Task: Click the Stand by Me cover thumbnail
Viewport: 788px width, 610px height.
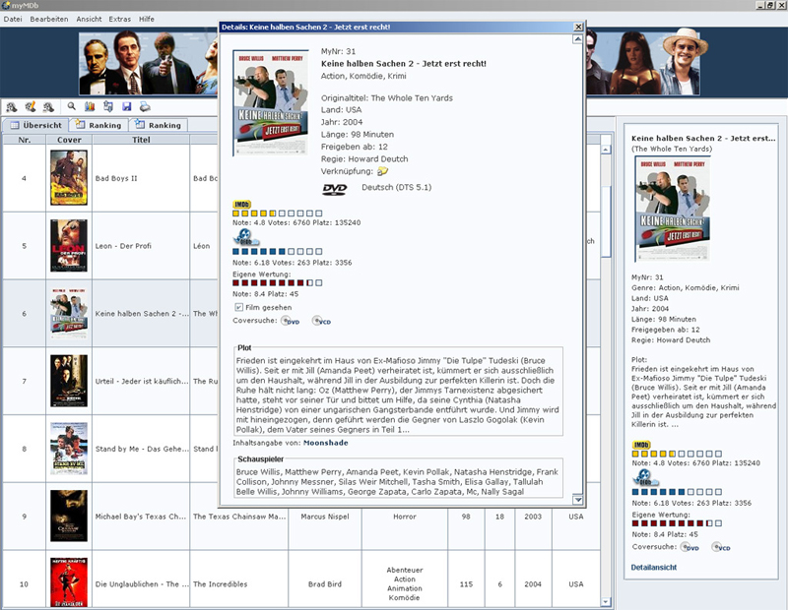Action: click(69, 449)
